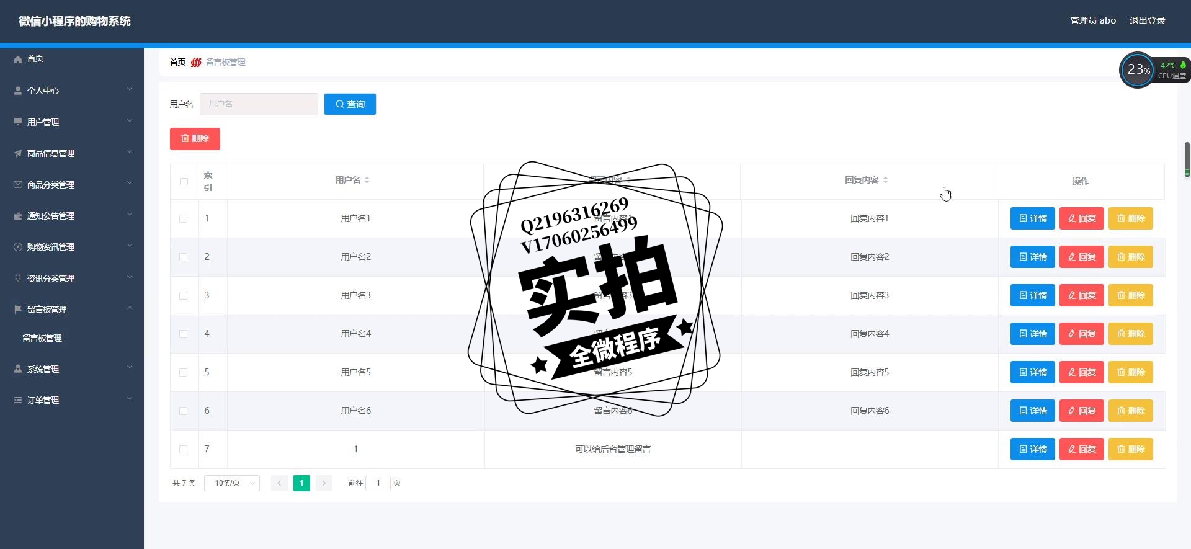Open the 用户管理 sidebar menu
The height and width of the screenshot is (549, 1191).
[x=72, y=122]
